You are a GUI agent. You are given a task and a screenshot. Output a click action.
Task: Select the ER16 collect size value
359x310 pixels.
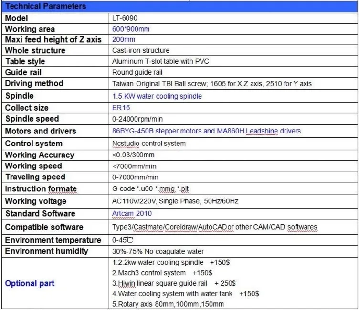point(121,108)
